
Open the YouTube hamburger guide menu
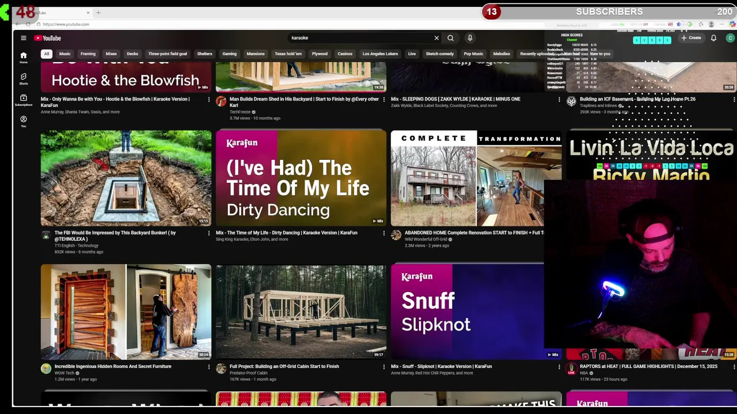coord(24,38)
